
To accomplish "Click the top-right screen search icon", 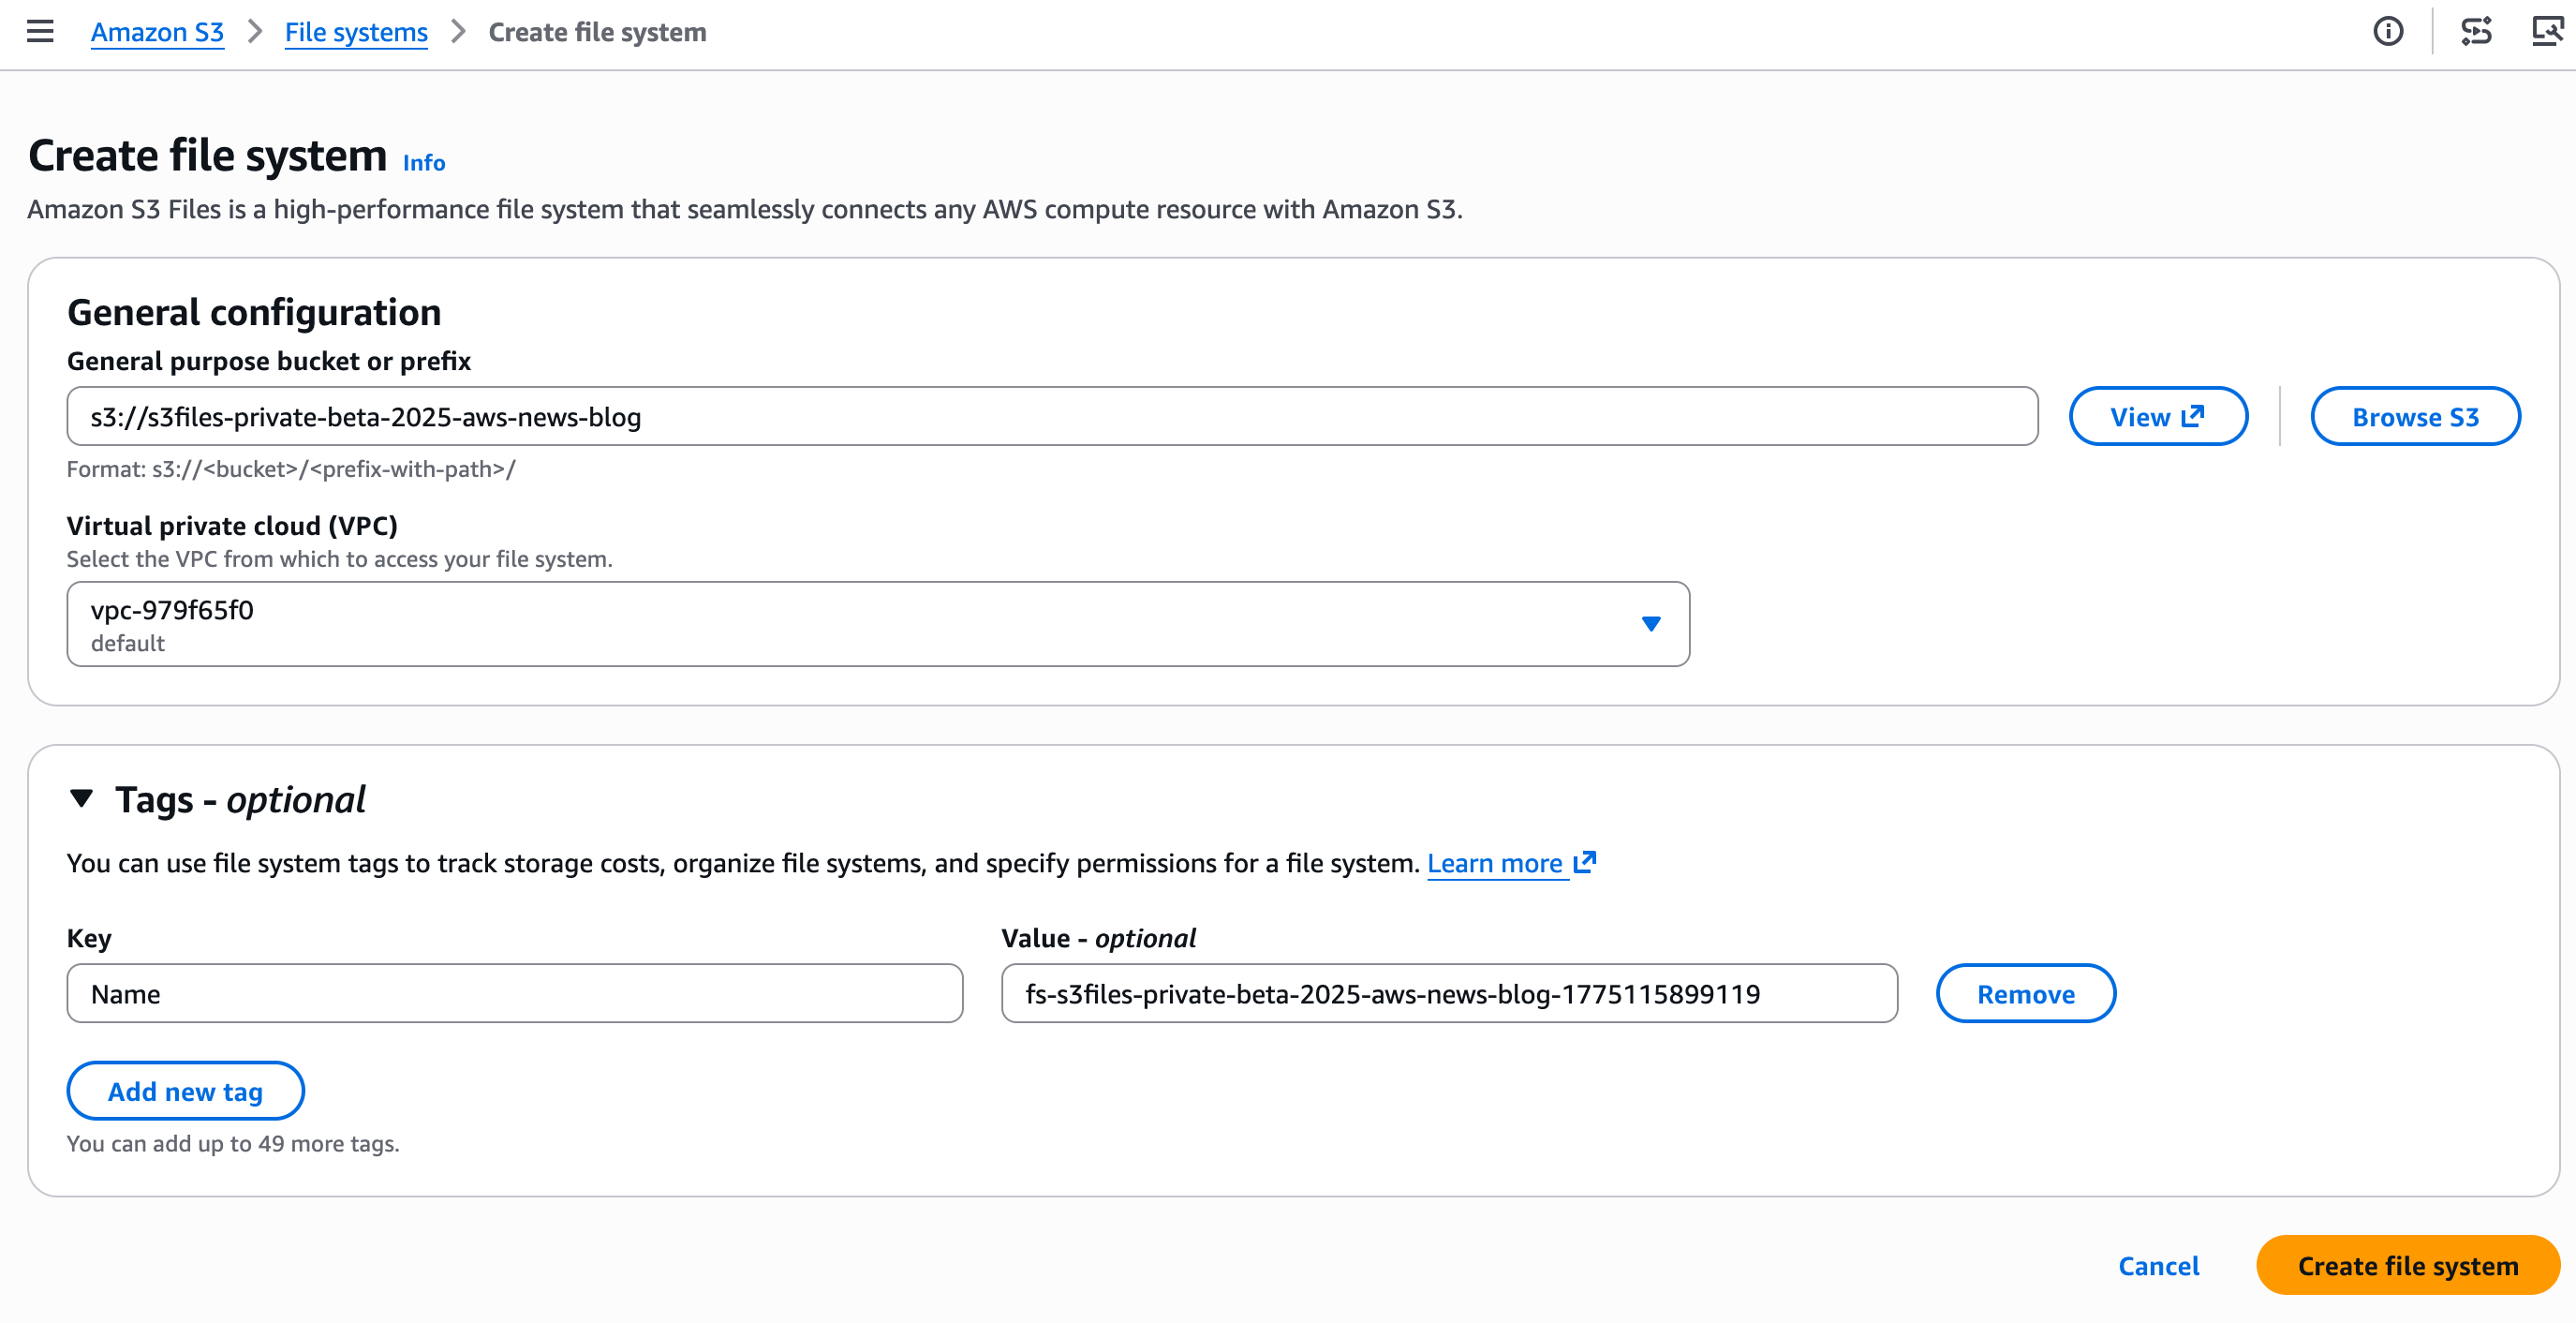I will [x=2546, y=32].
